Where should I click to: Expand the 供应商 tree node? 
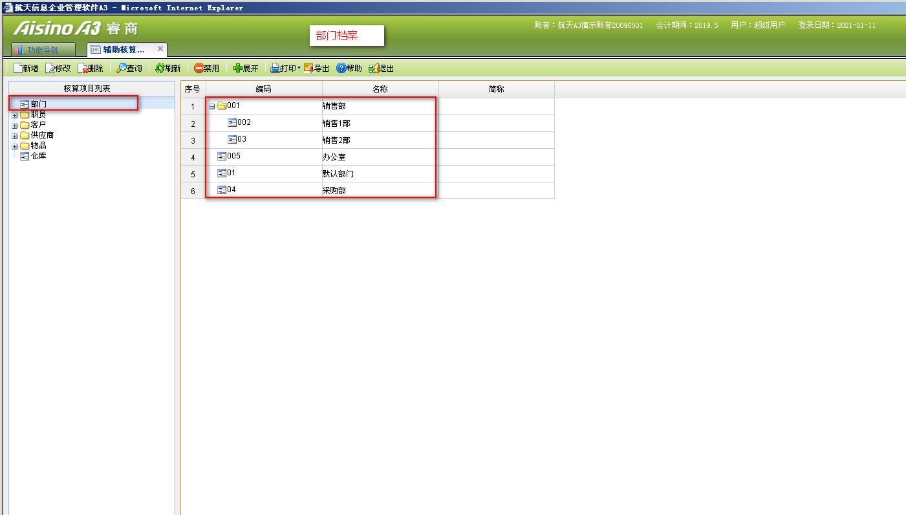(15, 136)
